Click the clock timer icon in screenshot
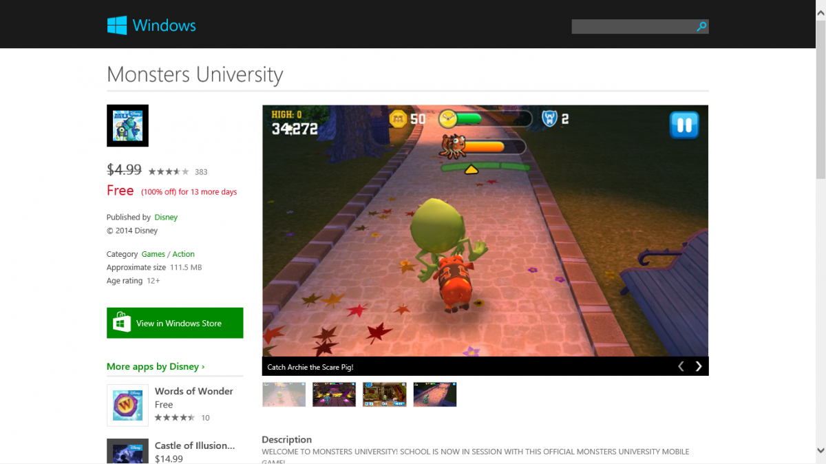This screenshot has width=826, height=464. [x=448, y=118]
